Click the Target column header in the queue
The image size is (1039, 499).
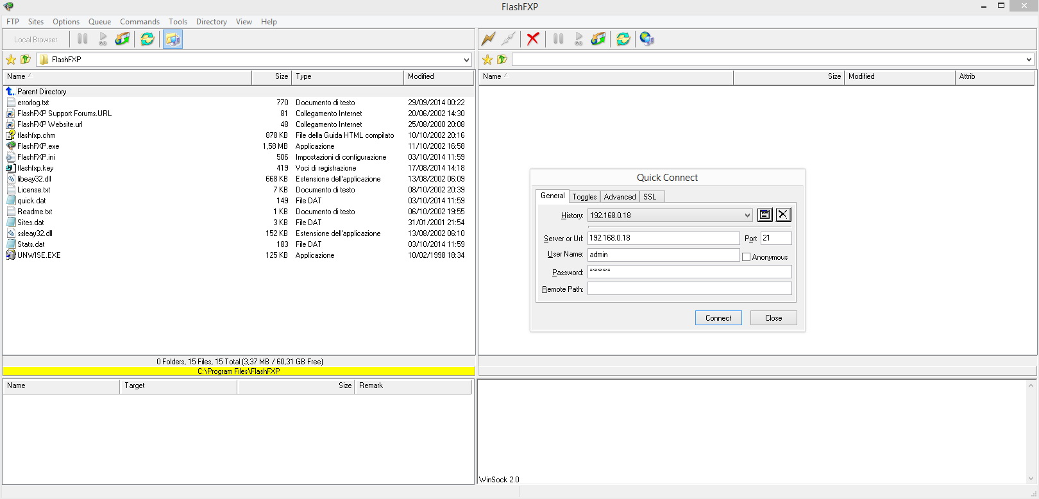pos(178,386)
